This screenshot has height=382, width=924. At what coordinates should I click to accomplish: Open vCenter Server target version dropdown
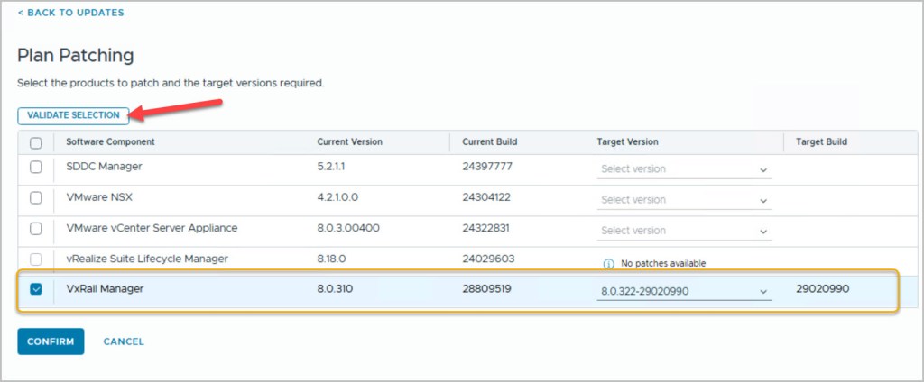[x=684, y=231]
